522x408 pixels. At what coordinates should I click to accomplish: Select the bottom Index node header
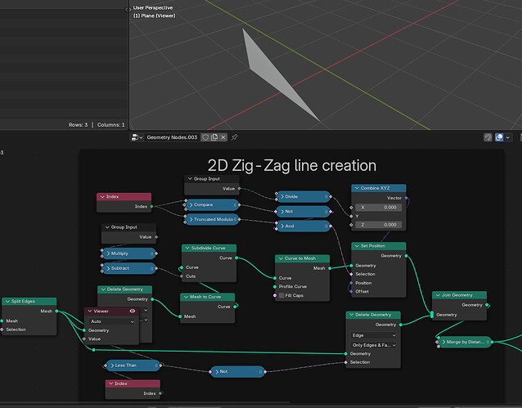click(133, 383)
